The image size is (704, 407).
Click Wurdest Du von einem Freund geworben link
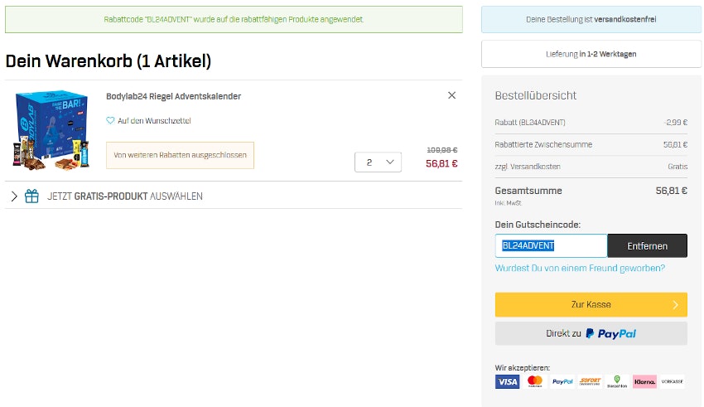pyautogui.click(x=580, y=269)
